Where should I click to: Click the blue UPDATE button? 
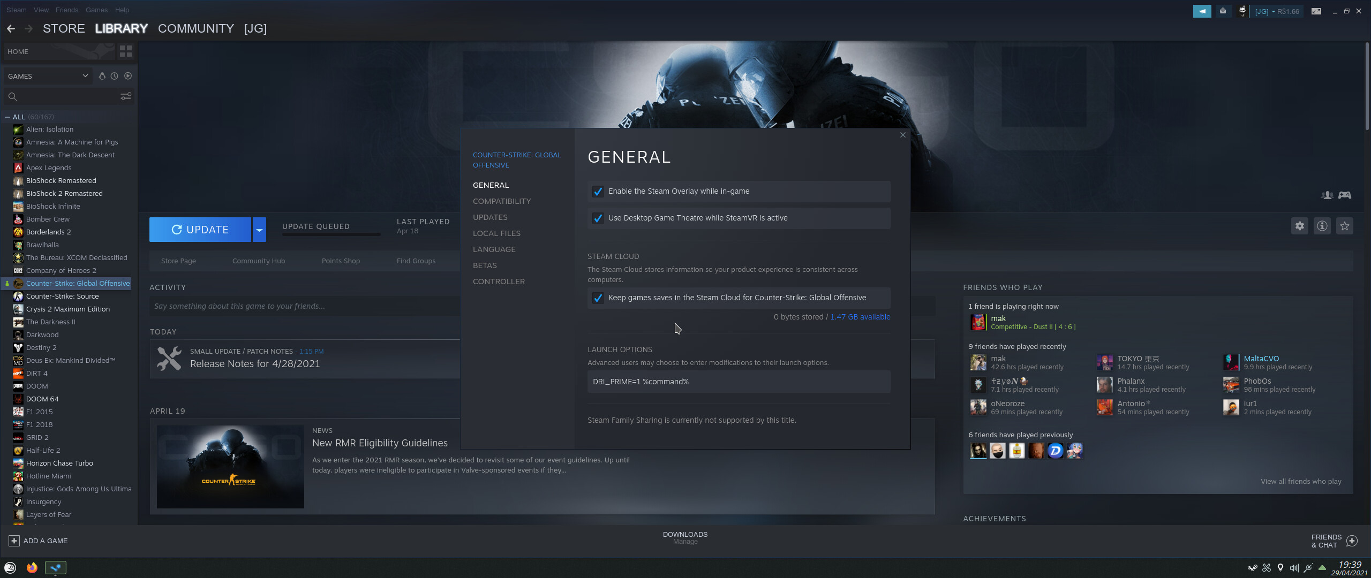pyautogui.click(x=200, y=230)
